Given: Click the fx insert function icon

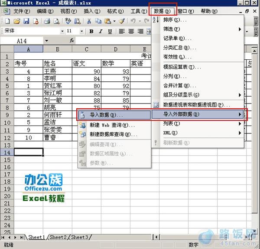Looking at the screenshot, I should pyautogui.click(x=72, y=40).
